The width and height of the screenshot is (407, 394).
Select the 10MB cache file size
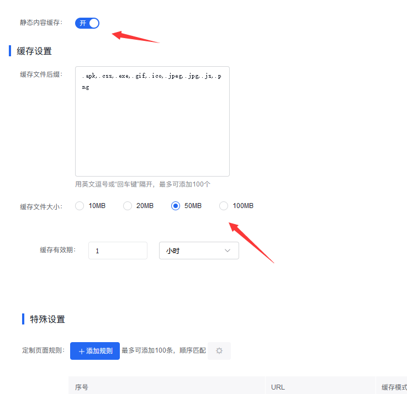[x=80, y=206]
